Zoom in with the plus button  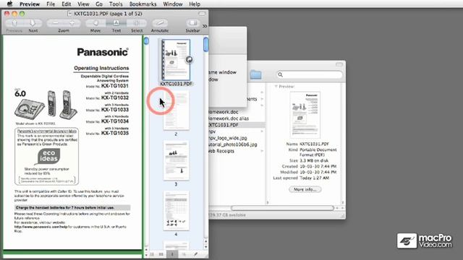[72, 23]
